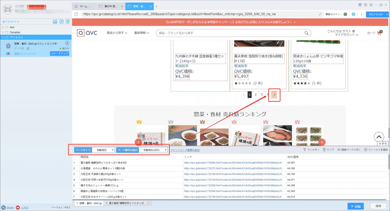Click the new task group icon
Image resolution: width=390 pixels, height=211 pixels.
tap(61, 21)
